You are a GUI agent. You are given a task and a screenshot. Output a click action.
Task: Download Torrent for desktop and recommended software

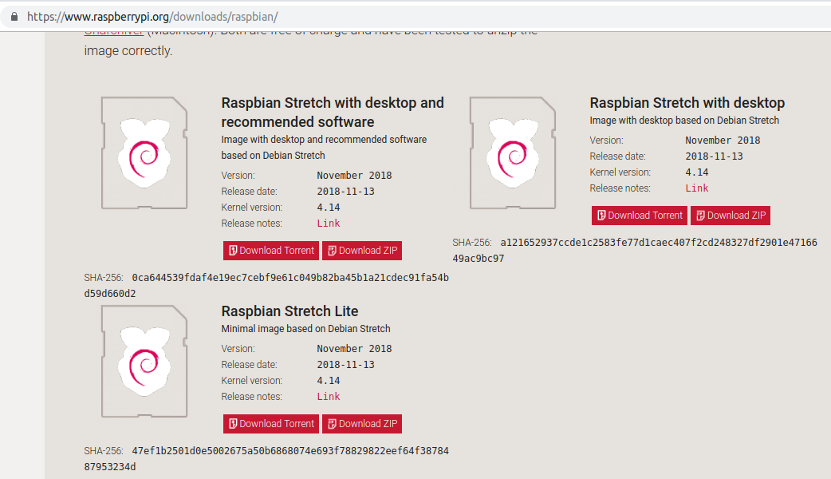[x=271, y=251]
